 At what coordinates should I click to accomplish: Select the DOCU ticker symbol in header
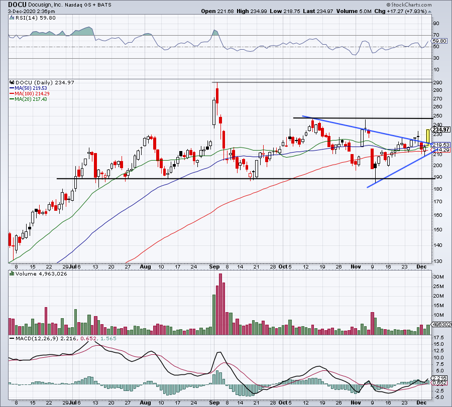17,5
